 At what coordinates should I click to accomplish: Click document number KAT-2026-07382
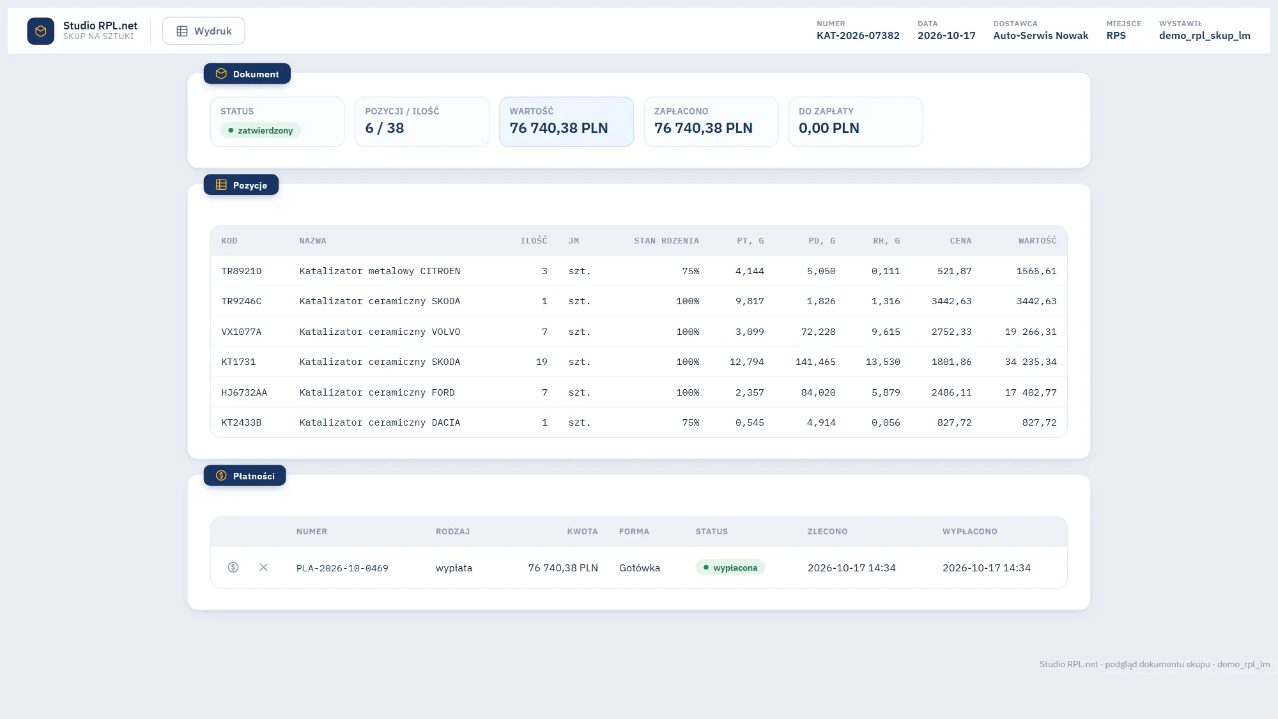(x=858, y=36)
